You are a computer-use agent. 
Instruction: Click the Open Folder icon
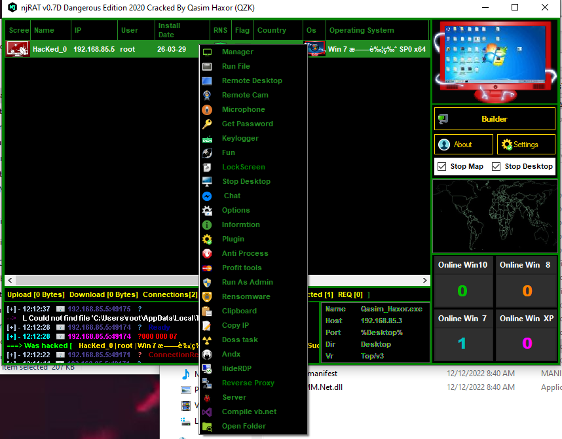(207, 427)
